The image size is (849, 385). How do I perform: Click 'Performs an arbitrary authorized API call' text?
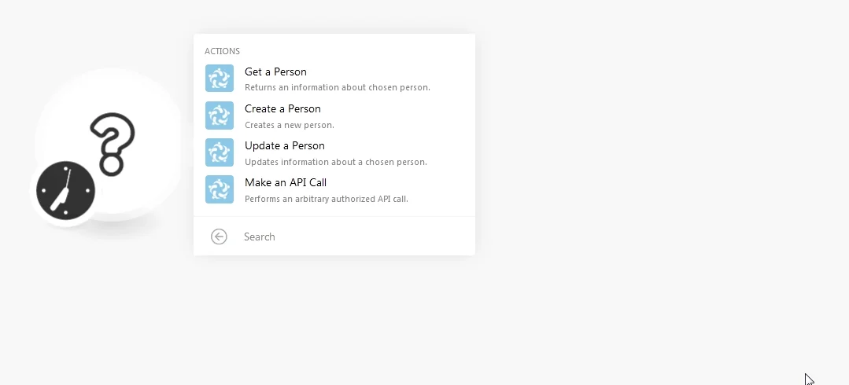click(327, 199)
